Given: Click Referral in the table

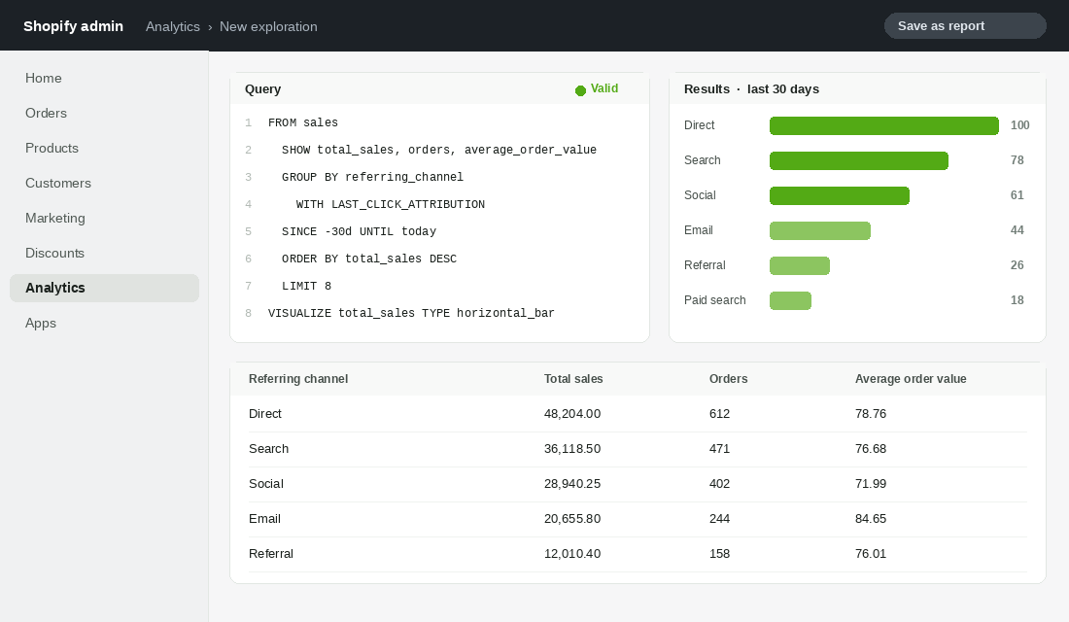Looking at the screenshot, I should tap(271, 554).
